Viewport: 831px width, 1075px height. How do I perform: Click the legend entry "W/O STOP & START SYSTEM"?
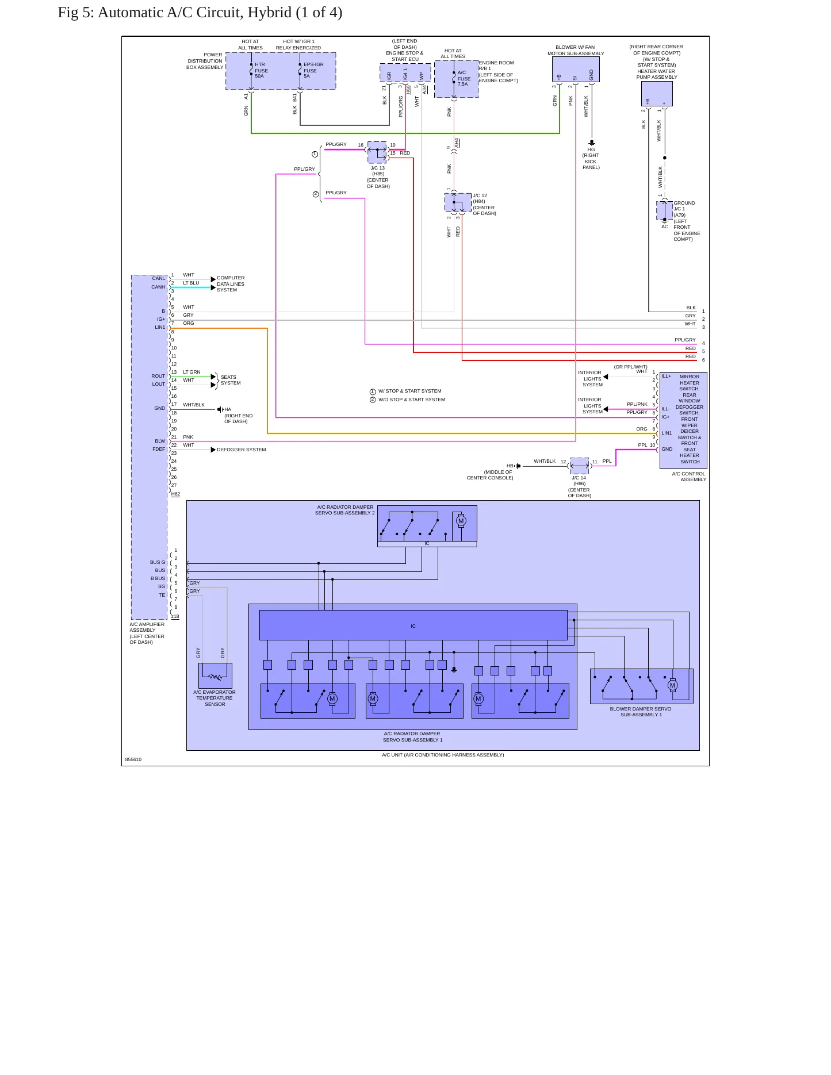click(411, 400)
